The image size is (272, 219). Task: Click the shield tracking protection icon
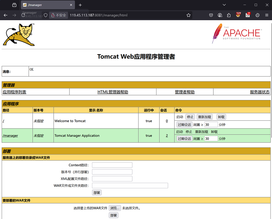46,15
